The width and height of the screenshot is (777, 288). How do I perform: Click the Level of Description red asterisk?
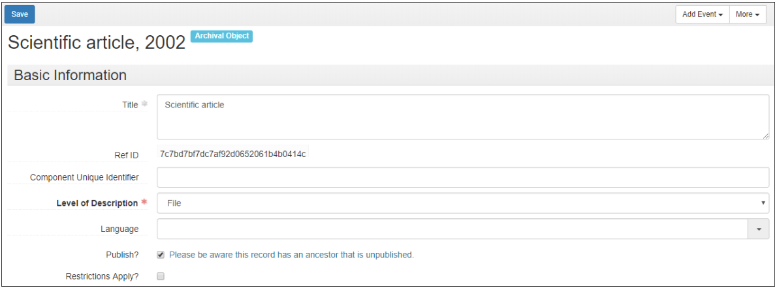click(144, 202)
